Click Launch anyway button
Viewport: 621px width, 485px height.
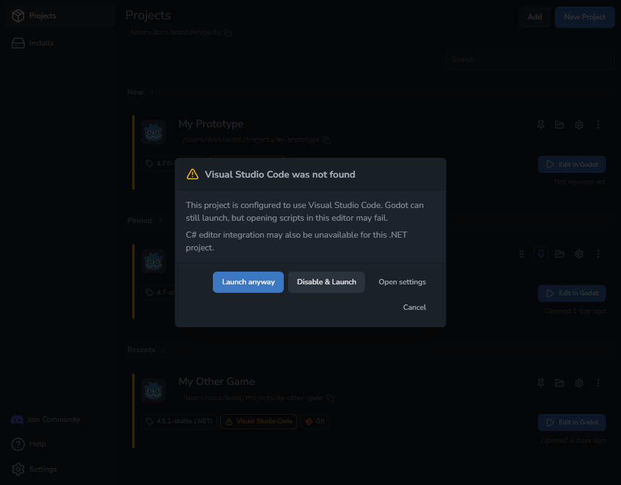click(x=248, y=282)
